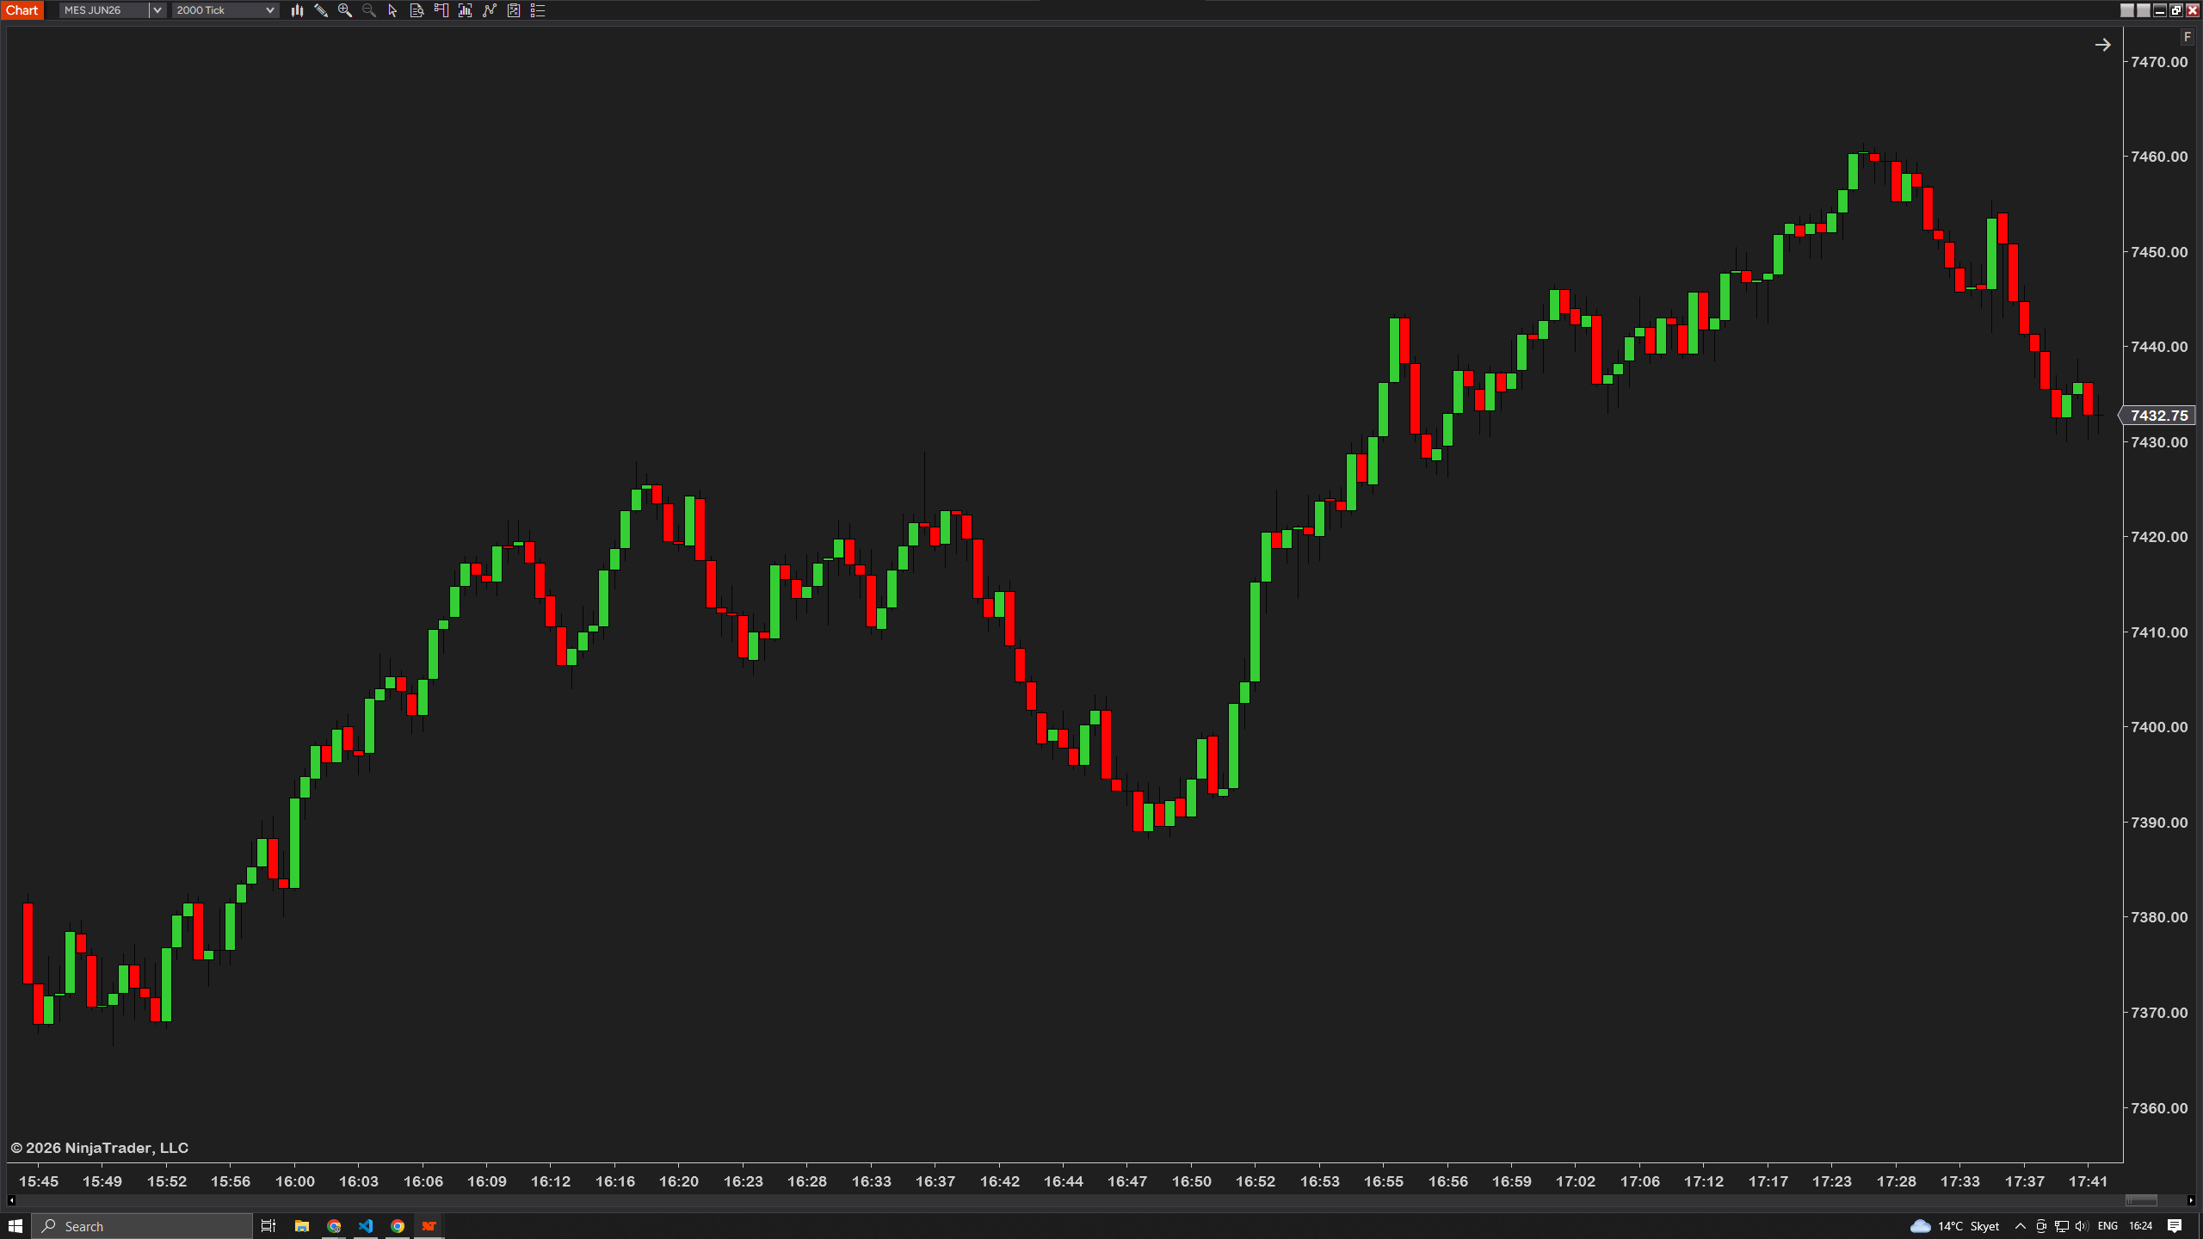Click the MES JUN26 instrument field
2203x1239 pixels.
104,10
